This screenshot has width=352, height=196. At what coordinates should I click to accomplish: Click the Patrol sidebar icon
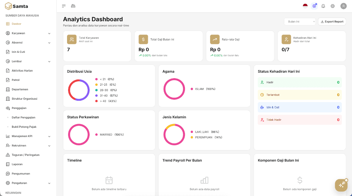8,80
